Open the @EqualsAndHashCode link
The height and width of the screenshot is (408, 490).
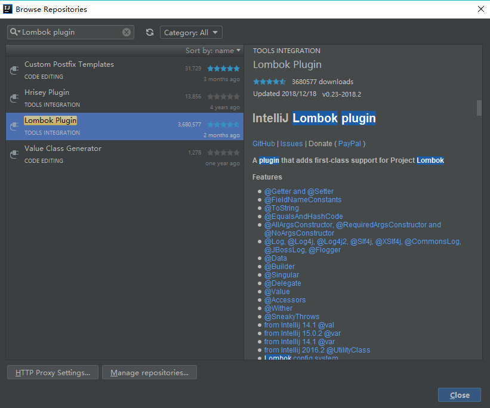pos(303,217)
